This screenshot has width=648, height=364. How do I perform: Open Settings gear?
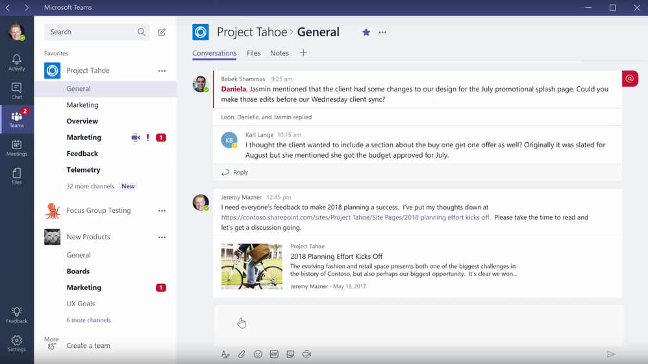[x=16, y=343]
